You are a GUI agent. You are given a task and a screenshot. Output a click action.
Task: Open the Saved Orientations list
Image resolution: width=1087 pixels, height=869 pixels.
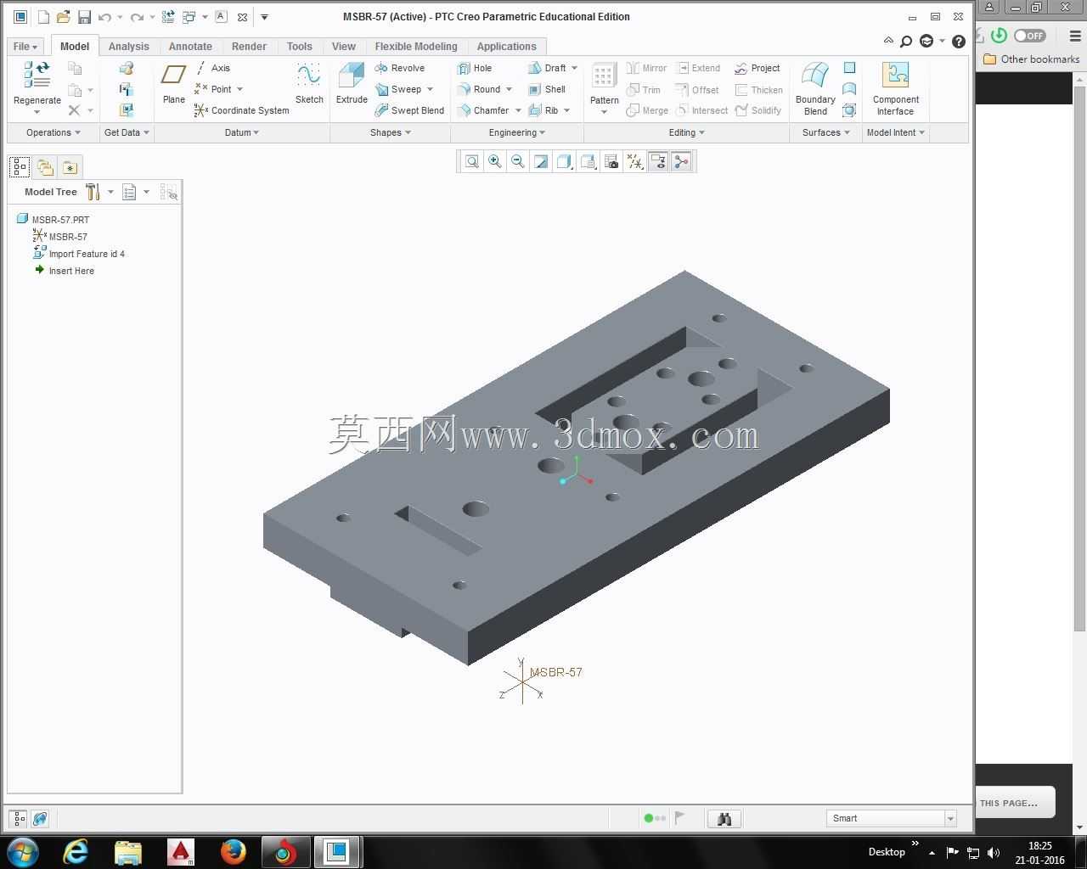coord(588,161)
